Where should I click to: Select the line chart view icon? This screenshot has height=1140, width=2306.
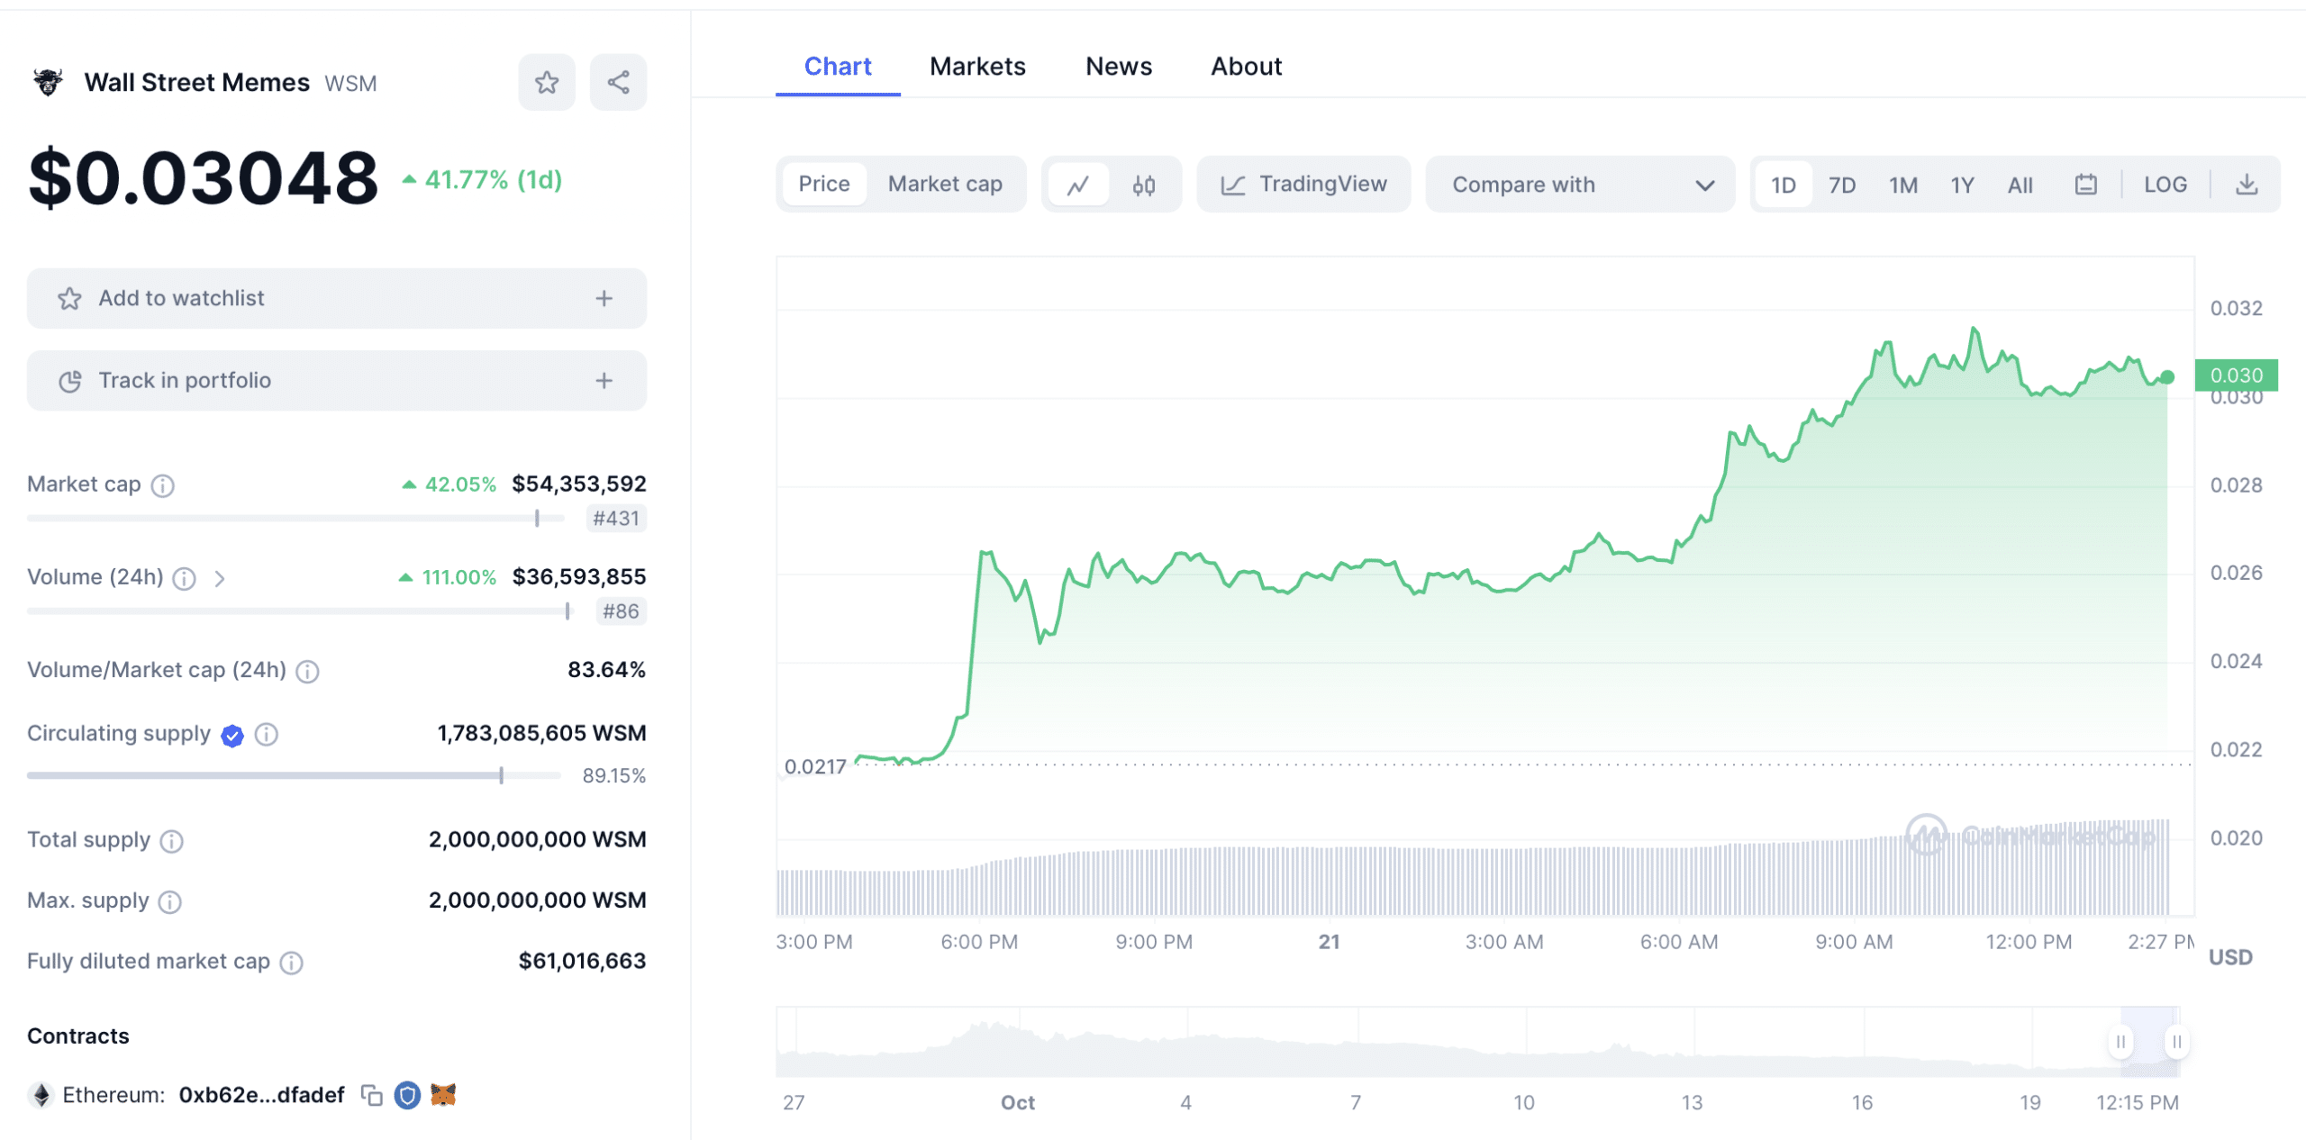[x=1078, y=185]
